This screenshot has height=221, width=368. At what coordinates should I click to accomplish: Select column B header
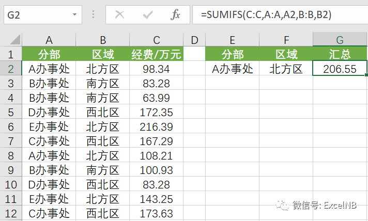click(102, 40)
